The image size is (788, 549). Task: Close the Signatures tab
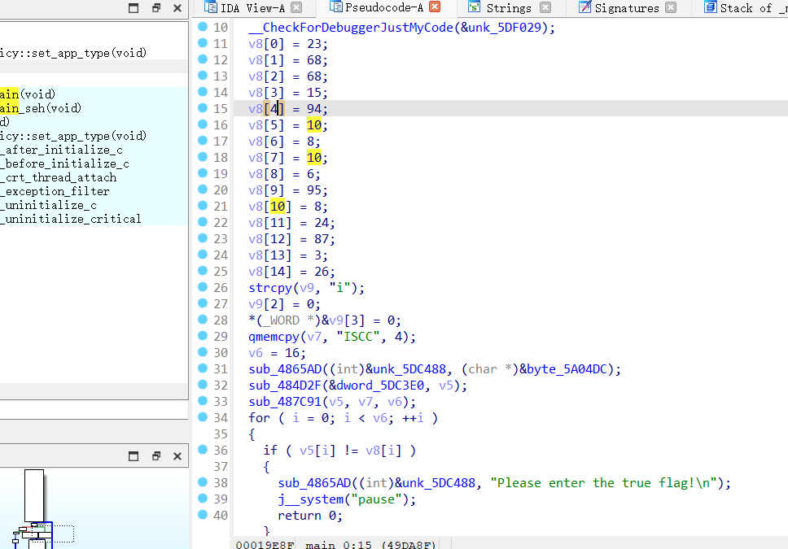[671, 7]
